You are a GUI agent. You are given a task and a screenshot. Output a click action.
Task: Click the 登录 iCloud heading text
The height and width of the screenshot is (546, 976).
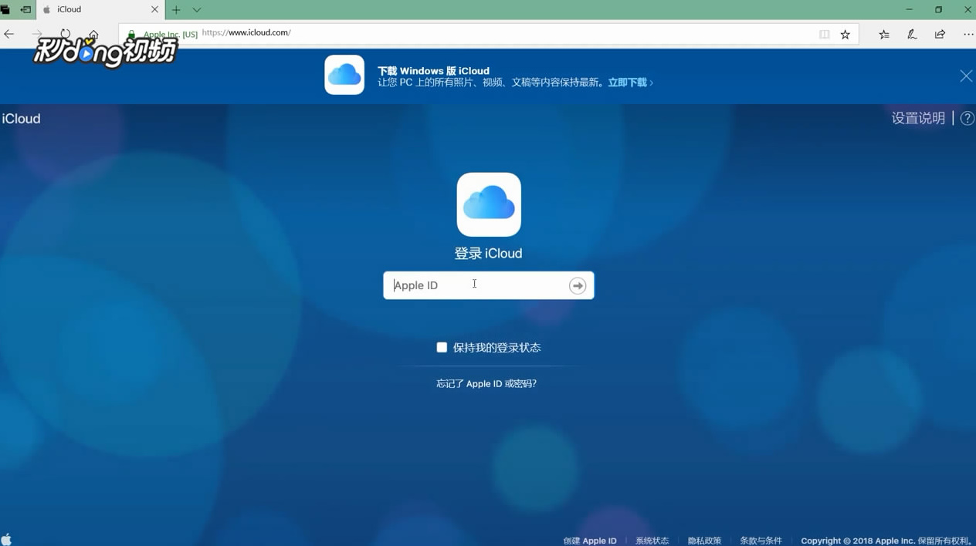488,253
